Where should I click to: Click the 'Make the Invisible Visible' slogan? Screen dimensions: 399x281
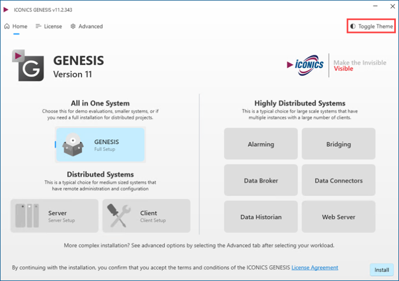pyautogui.click(x=360, y=65)
